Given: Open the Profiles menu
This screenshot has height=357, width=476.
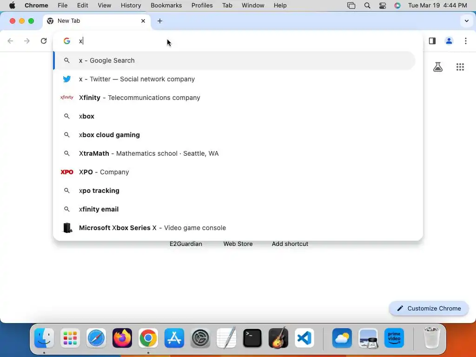Looking at the screenshot, I should coord(202,5).
